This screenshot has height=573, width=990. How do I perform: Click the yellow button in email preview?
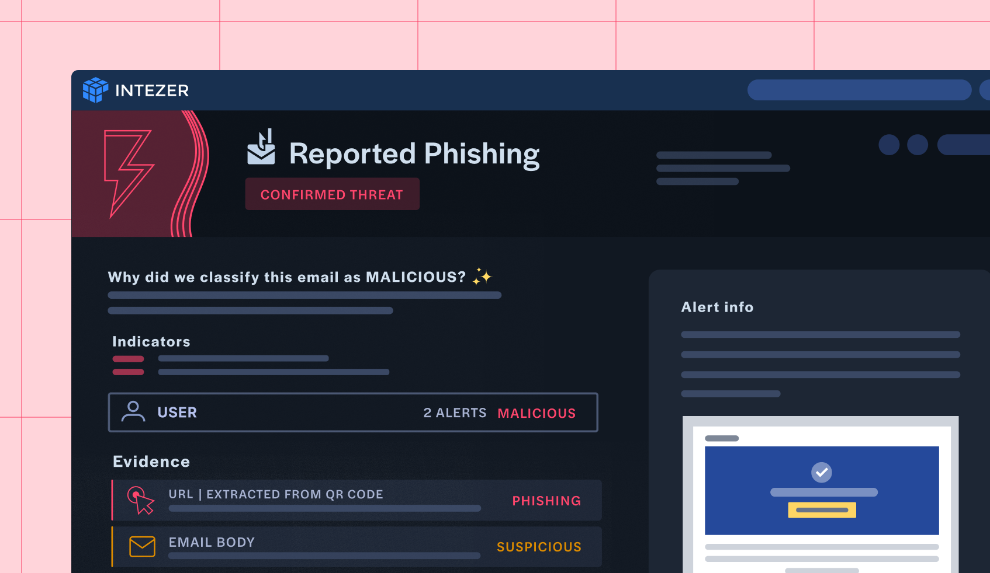click(x=822, y=510)
